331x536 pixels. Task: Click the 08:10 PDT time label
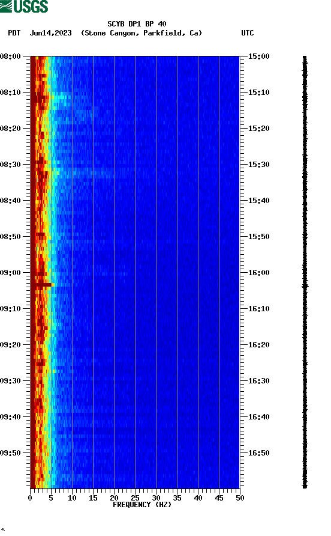11,93
